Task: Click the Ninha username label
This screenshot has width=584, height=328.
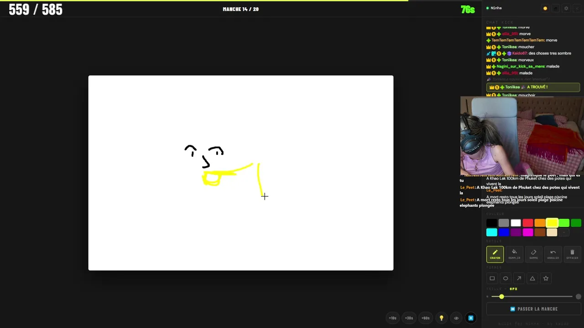Action: [496, 8]
